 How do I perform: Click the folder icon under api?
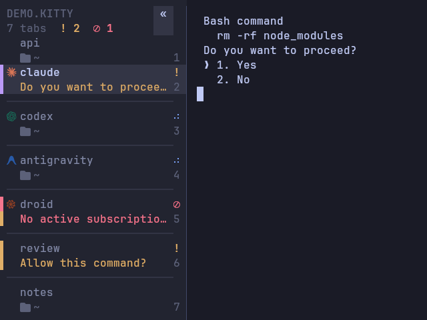point(25,58)
